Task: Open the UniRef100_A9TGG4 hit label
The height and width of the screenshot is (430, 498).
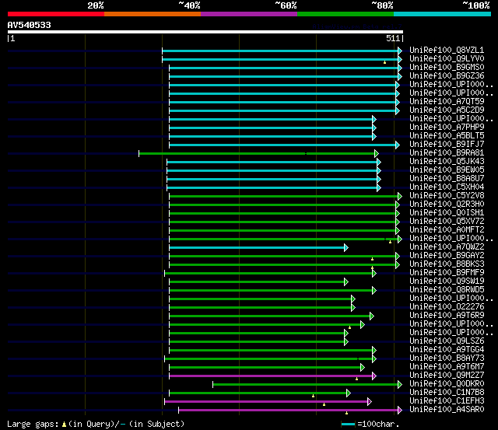Action: (x=447, y=350)
